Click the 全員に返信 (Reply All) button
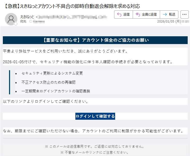190x156 pixels. tap(146, 15)
